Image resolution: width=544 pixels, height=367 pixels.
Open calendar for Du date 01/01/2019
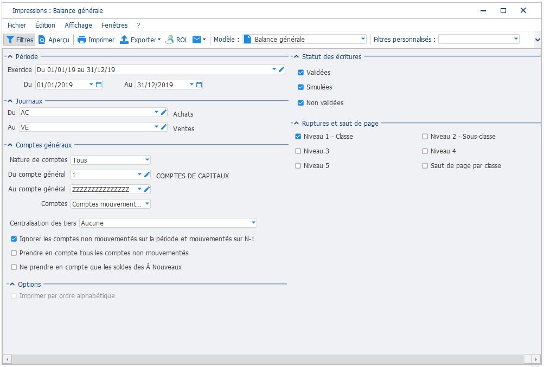point(99,84)
